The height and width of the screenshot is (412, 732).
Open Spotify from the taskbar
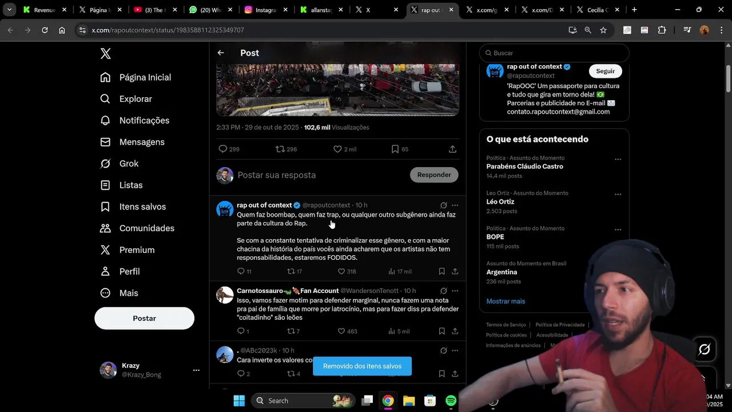click(x=451, y=401)
